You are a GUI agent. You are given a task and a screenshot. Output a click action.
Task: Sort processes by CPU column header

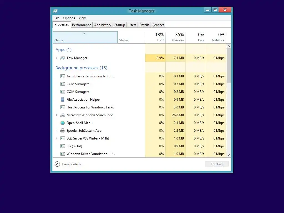pos(155,37)
